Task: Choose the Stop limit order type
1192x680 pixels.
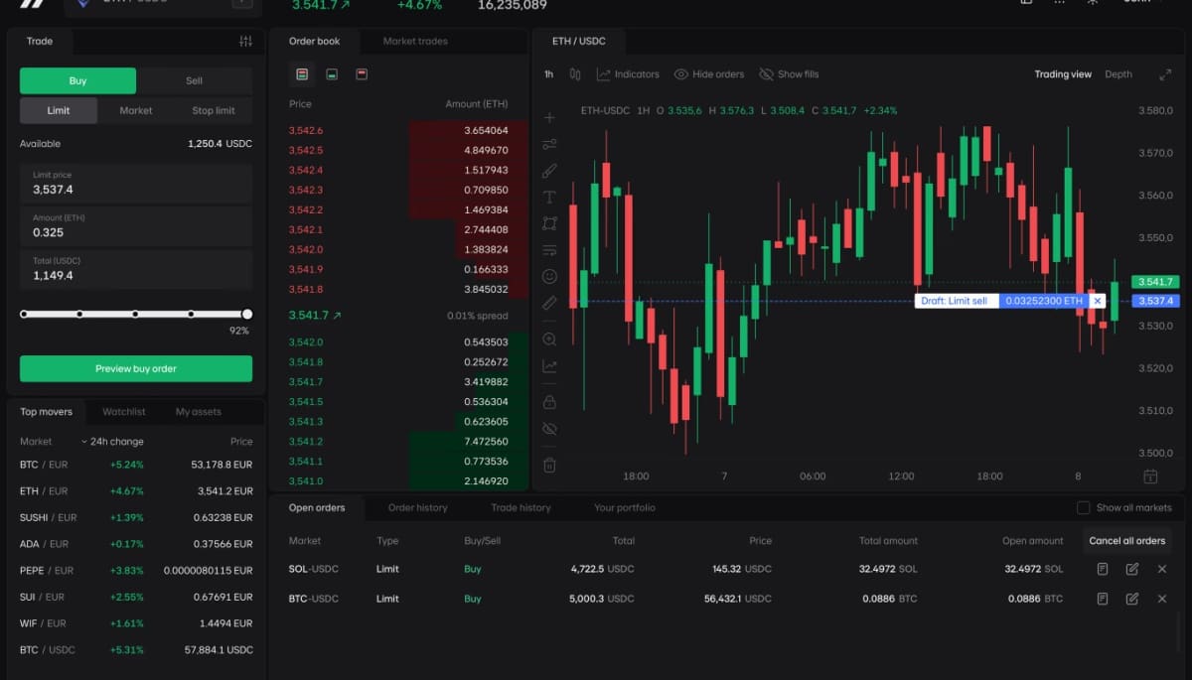Action: pyautogui.click(x=214, y=110)
